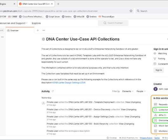View Changelog for LAB 101 Assign Settings Creds

point(132,117)
